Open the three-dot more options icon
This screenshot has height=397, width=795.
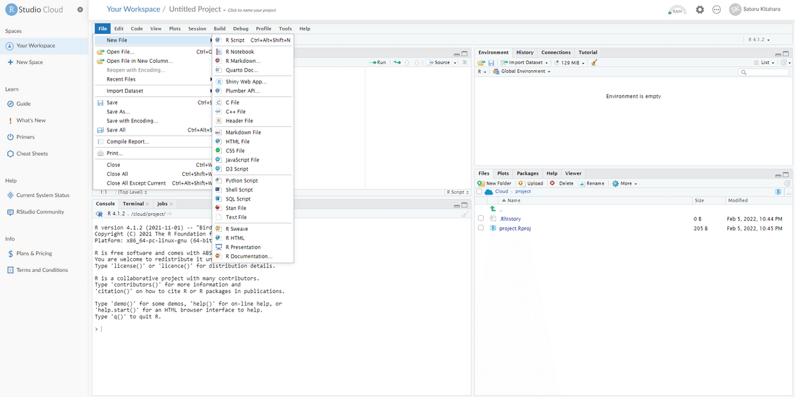tap(716, 9)
